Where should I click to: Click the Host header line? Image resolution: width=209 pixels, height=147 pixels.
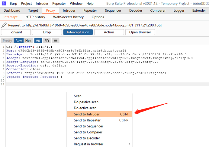pos(66,51)
